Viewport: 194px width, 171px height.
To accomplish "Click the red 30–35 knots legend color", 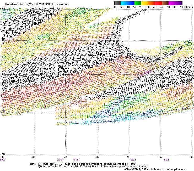I will tap(158, 3).
